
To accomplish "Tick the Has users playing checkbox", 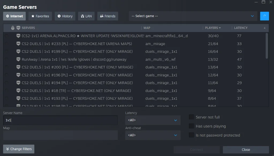I will [x=192, y=126].
